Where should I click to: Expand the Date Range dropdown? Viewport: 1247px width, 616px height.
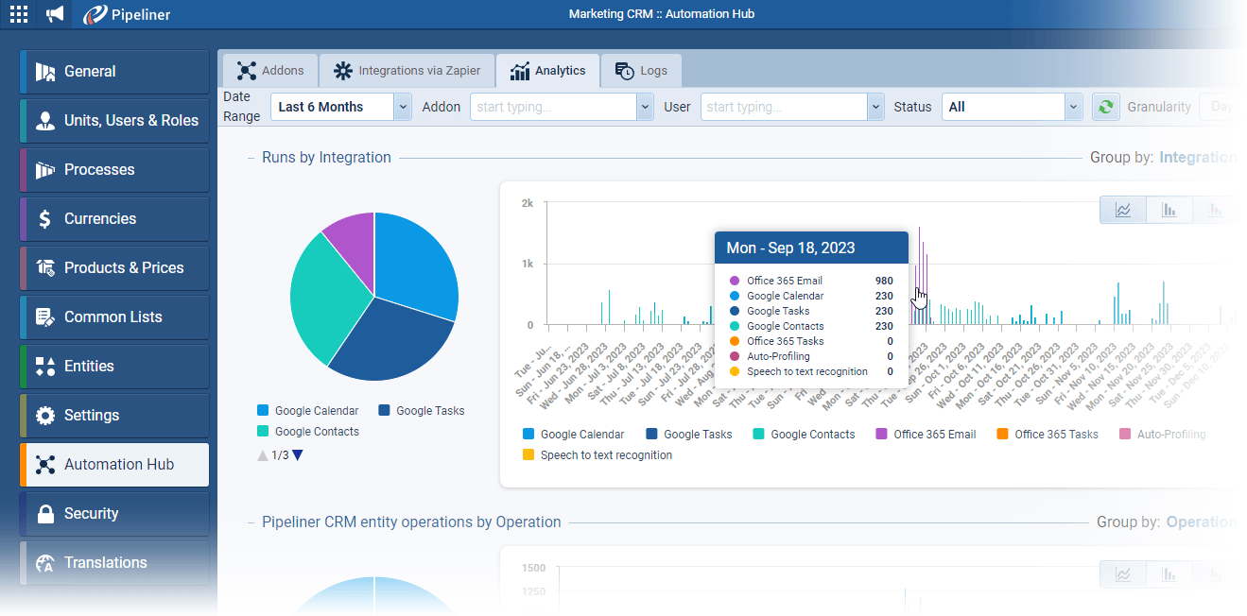pos(403,107)
